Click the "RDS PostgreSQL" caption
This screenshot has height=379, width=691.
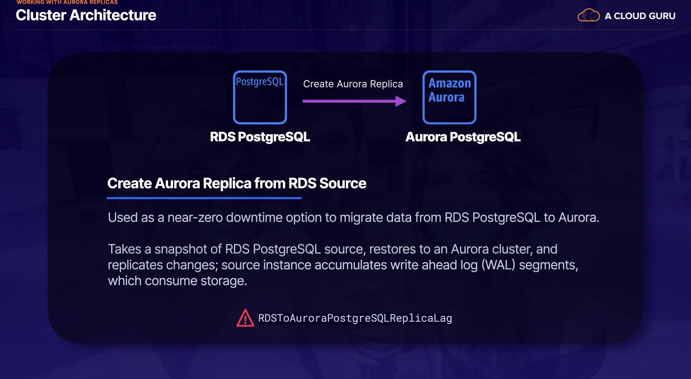[260, 137]
